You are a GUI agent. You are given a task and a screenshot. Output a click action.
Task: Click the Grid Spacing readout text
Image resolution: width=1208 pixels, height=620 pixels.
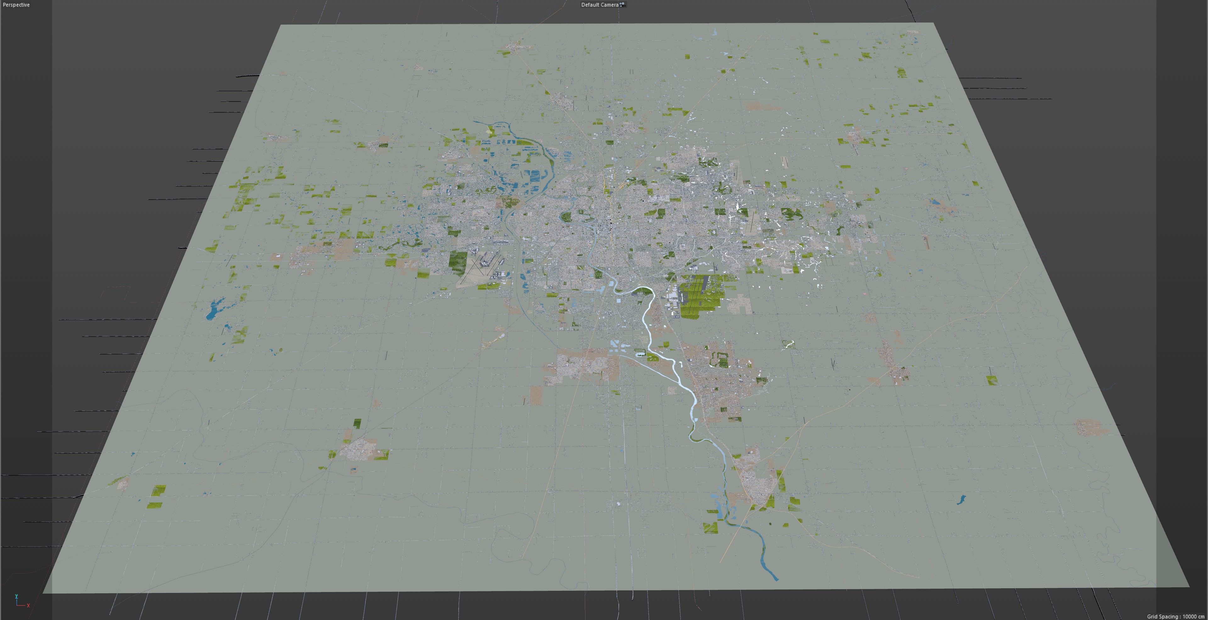[x=1175, y=616]
